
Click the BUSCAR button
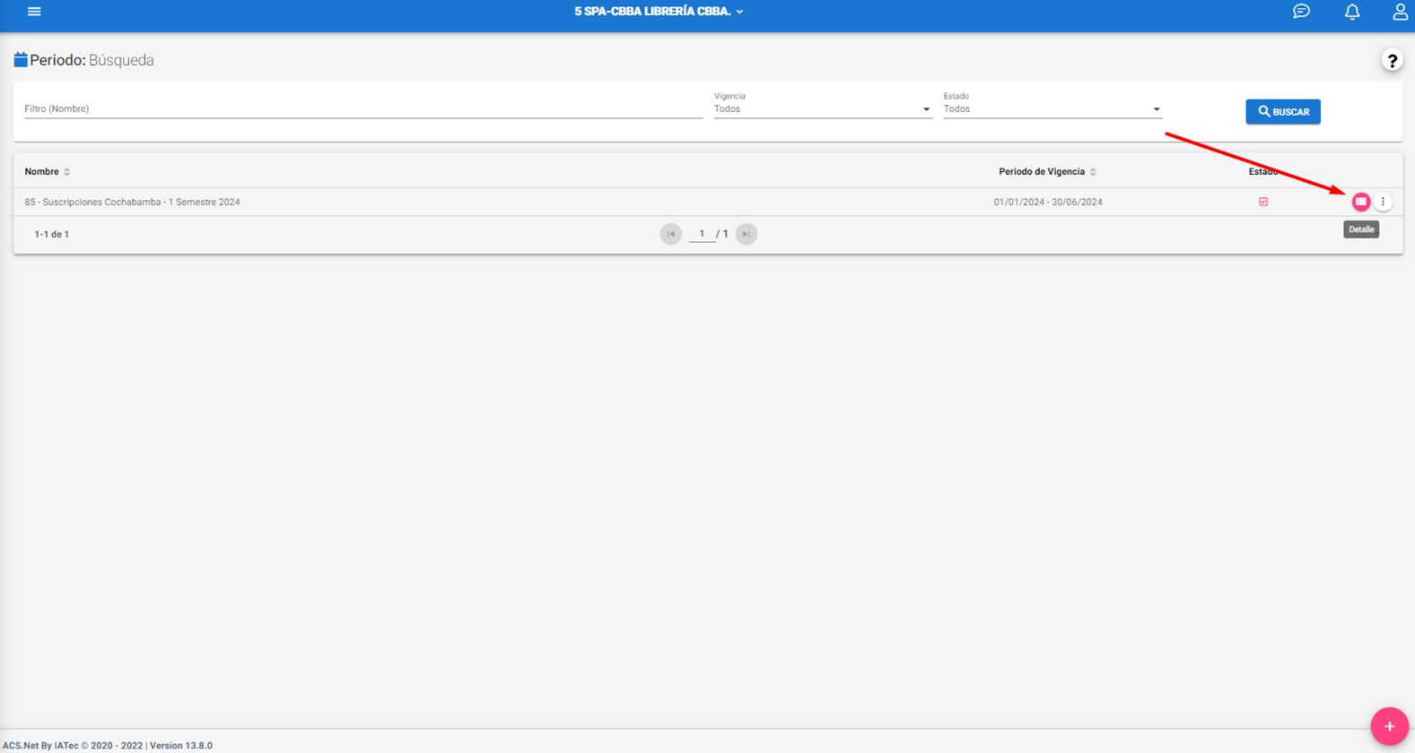click(x=1283, y=111)
